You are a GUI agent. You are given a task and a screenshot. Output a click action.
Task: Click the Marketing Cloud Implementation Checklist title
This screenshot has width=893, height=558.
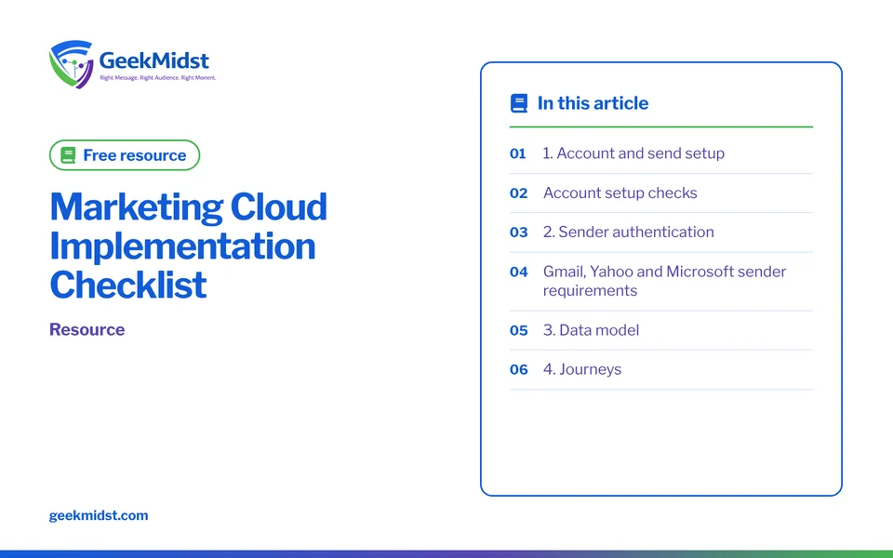(189, 246)
